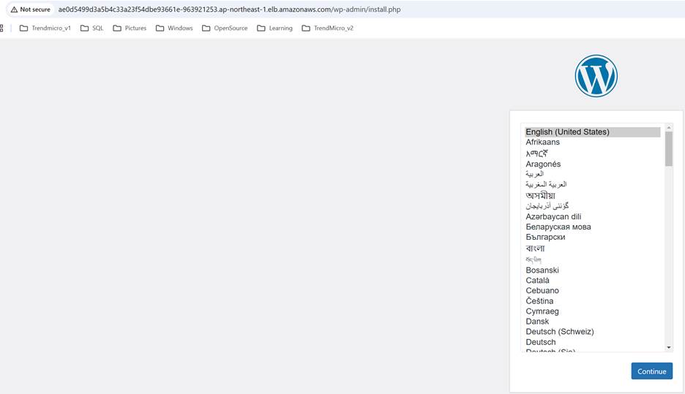Viewport: 685px width, 394px height.
Task: Select অসমীয়া language option
Action: (592, 195)
